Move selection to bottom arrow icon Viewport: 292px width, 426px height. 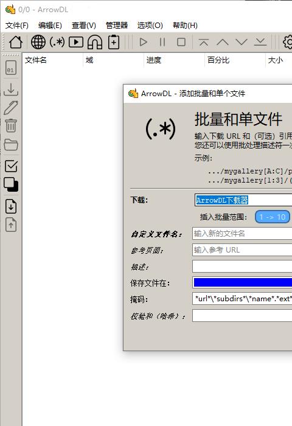(x=260, y=42)
